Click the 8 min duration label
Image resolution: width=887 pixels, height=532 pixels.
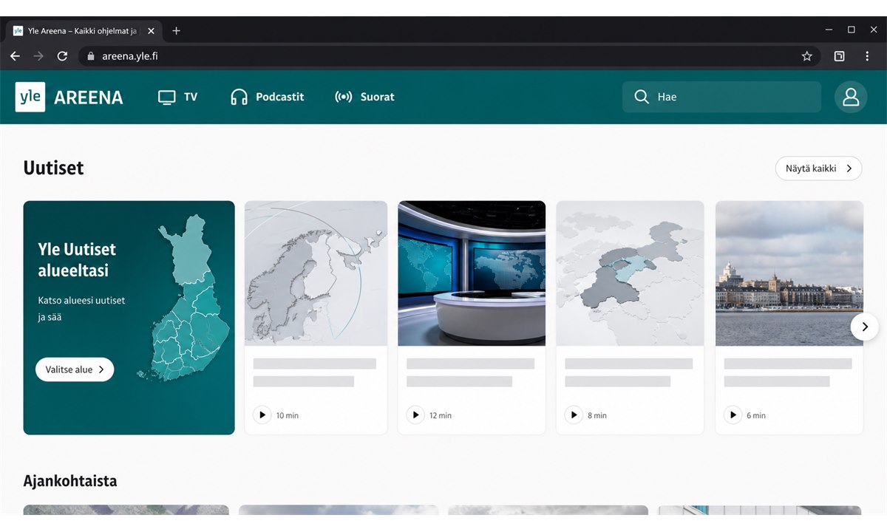pos(597,415)
